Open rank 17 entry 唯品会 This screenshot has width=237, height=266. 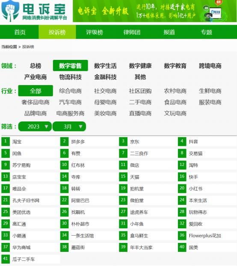[19, 189]
